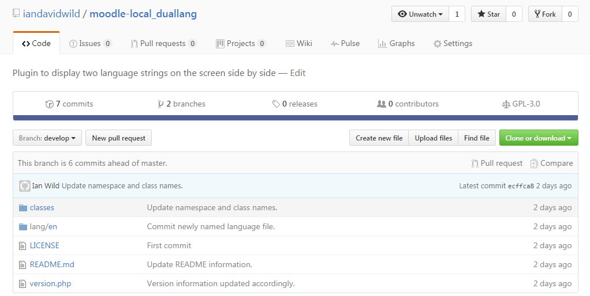Click the New pull request button

(118, 138)
